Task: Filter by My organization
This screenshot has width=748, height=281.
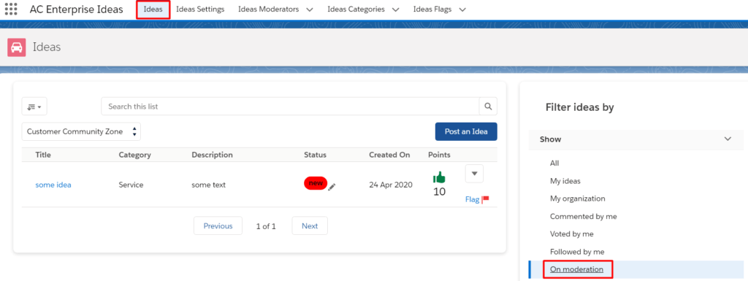Action: click(x=577, y=199)
